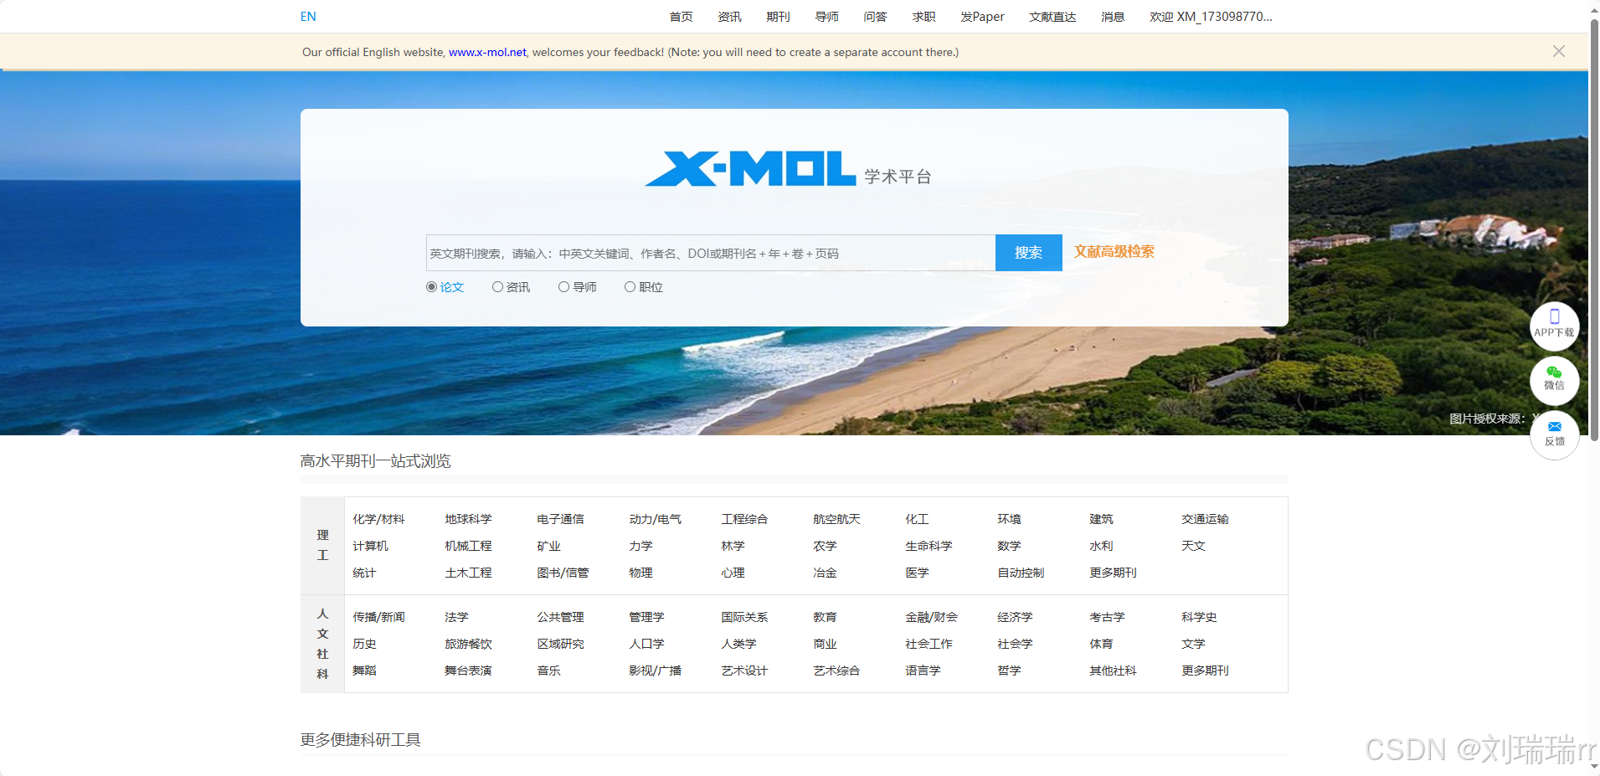Browse 自动控制 journals

tap(1021, 573)
